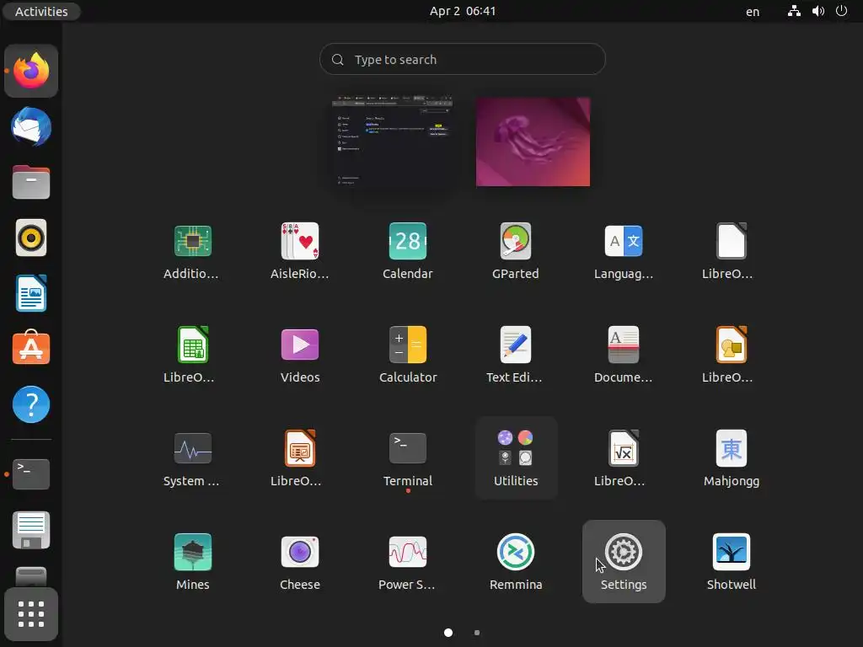Open the Calendar app
Screen dimensions: 863x647
point(408,241)
